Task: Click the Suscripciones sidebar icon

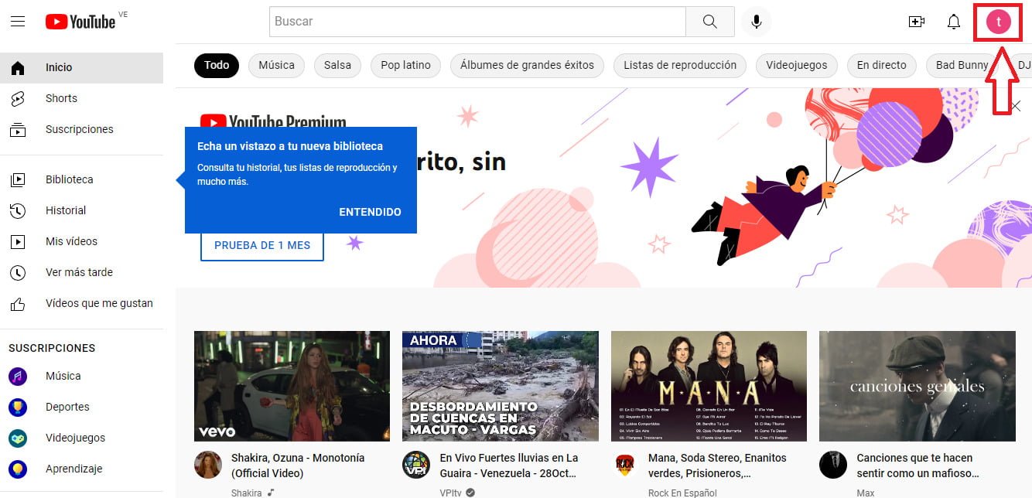Action: click(18, 129)
